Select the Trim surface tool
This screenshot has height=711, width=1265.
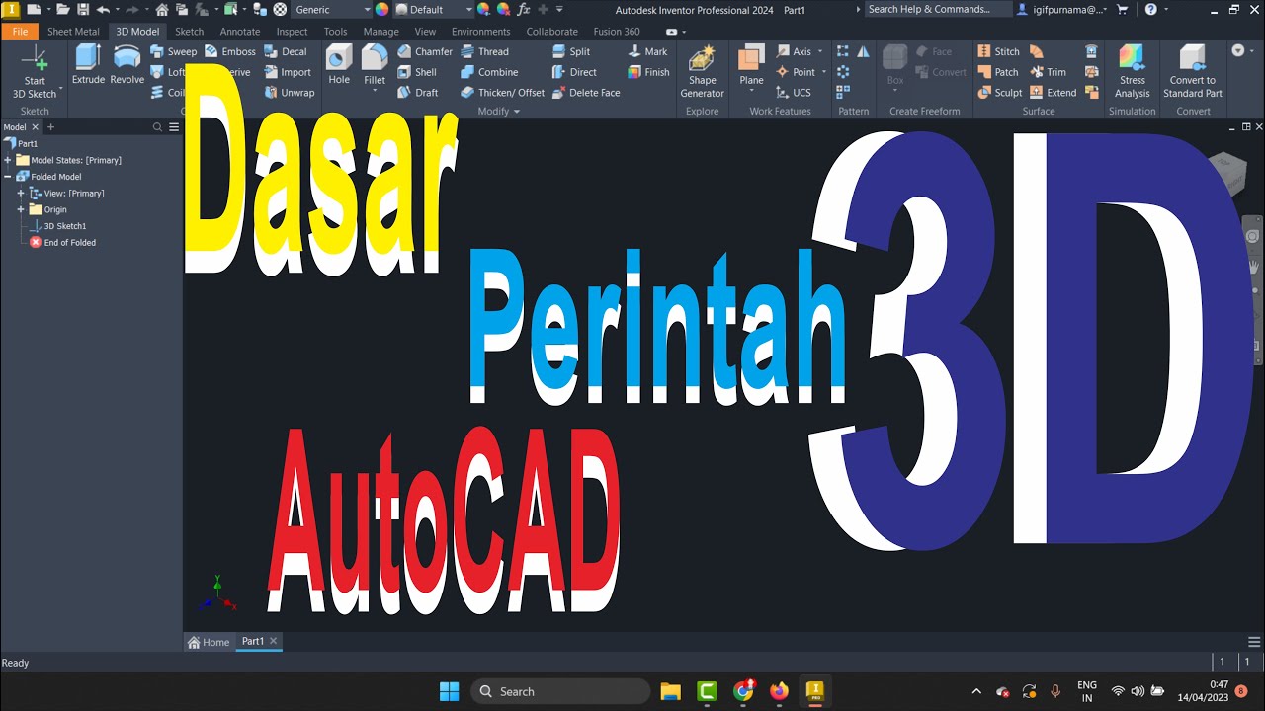pyautogui.click(x=1048, y=72)
